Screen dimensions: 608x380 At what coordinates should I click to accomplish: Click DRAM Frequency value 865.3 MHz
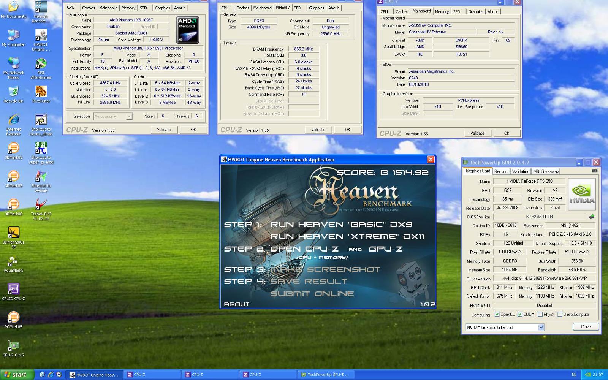click(x=303, y=49)
